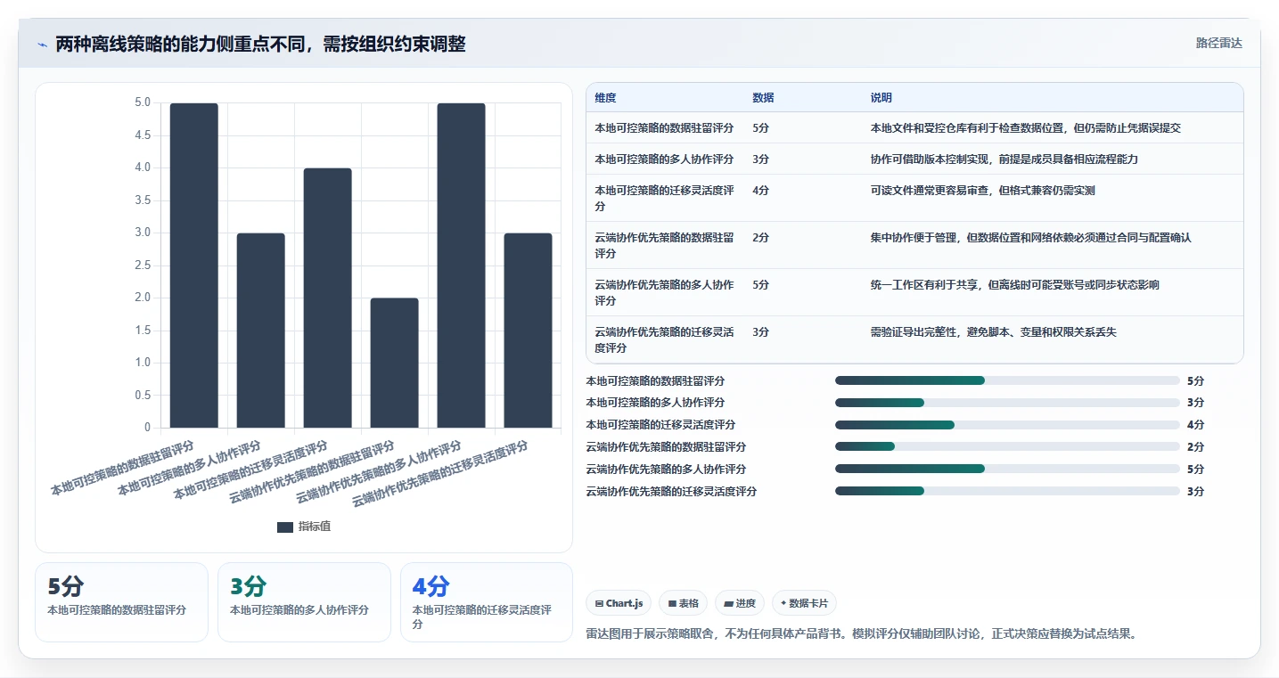Click the 指标值 legend color box

284,527
